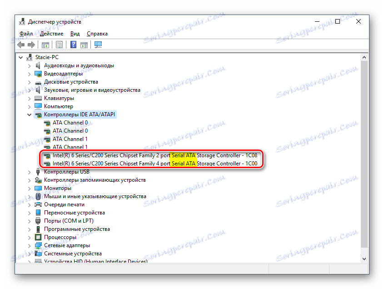The image size is (384, 289).
Task: Click the Контроллеры USB plug icon
Action: [38, 172]
